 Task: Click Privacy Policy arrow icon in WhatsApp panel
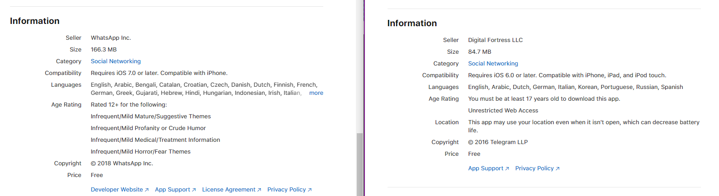(x=310, y=190)
